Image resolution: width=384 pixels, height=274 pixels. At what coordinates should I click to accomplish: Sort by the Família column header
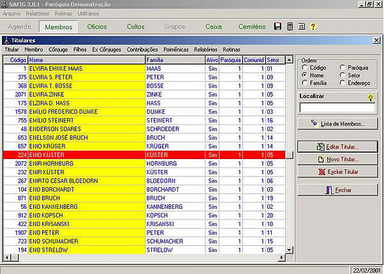point(175,60)
